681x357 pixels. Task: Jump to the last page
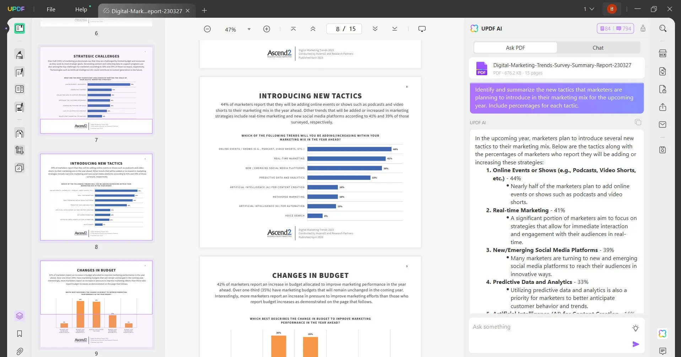click(395, 29)
